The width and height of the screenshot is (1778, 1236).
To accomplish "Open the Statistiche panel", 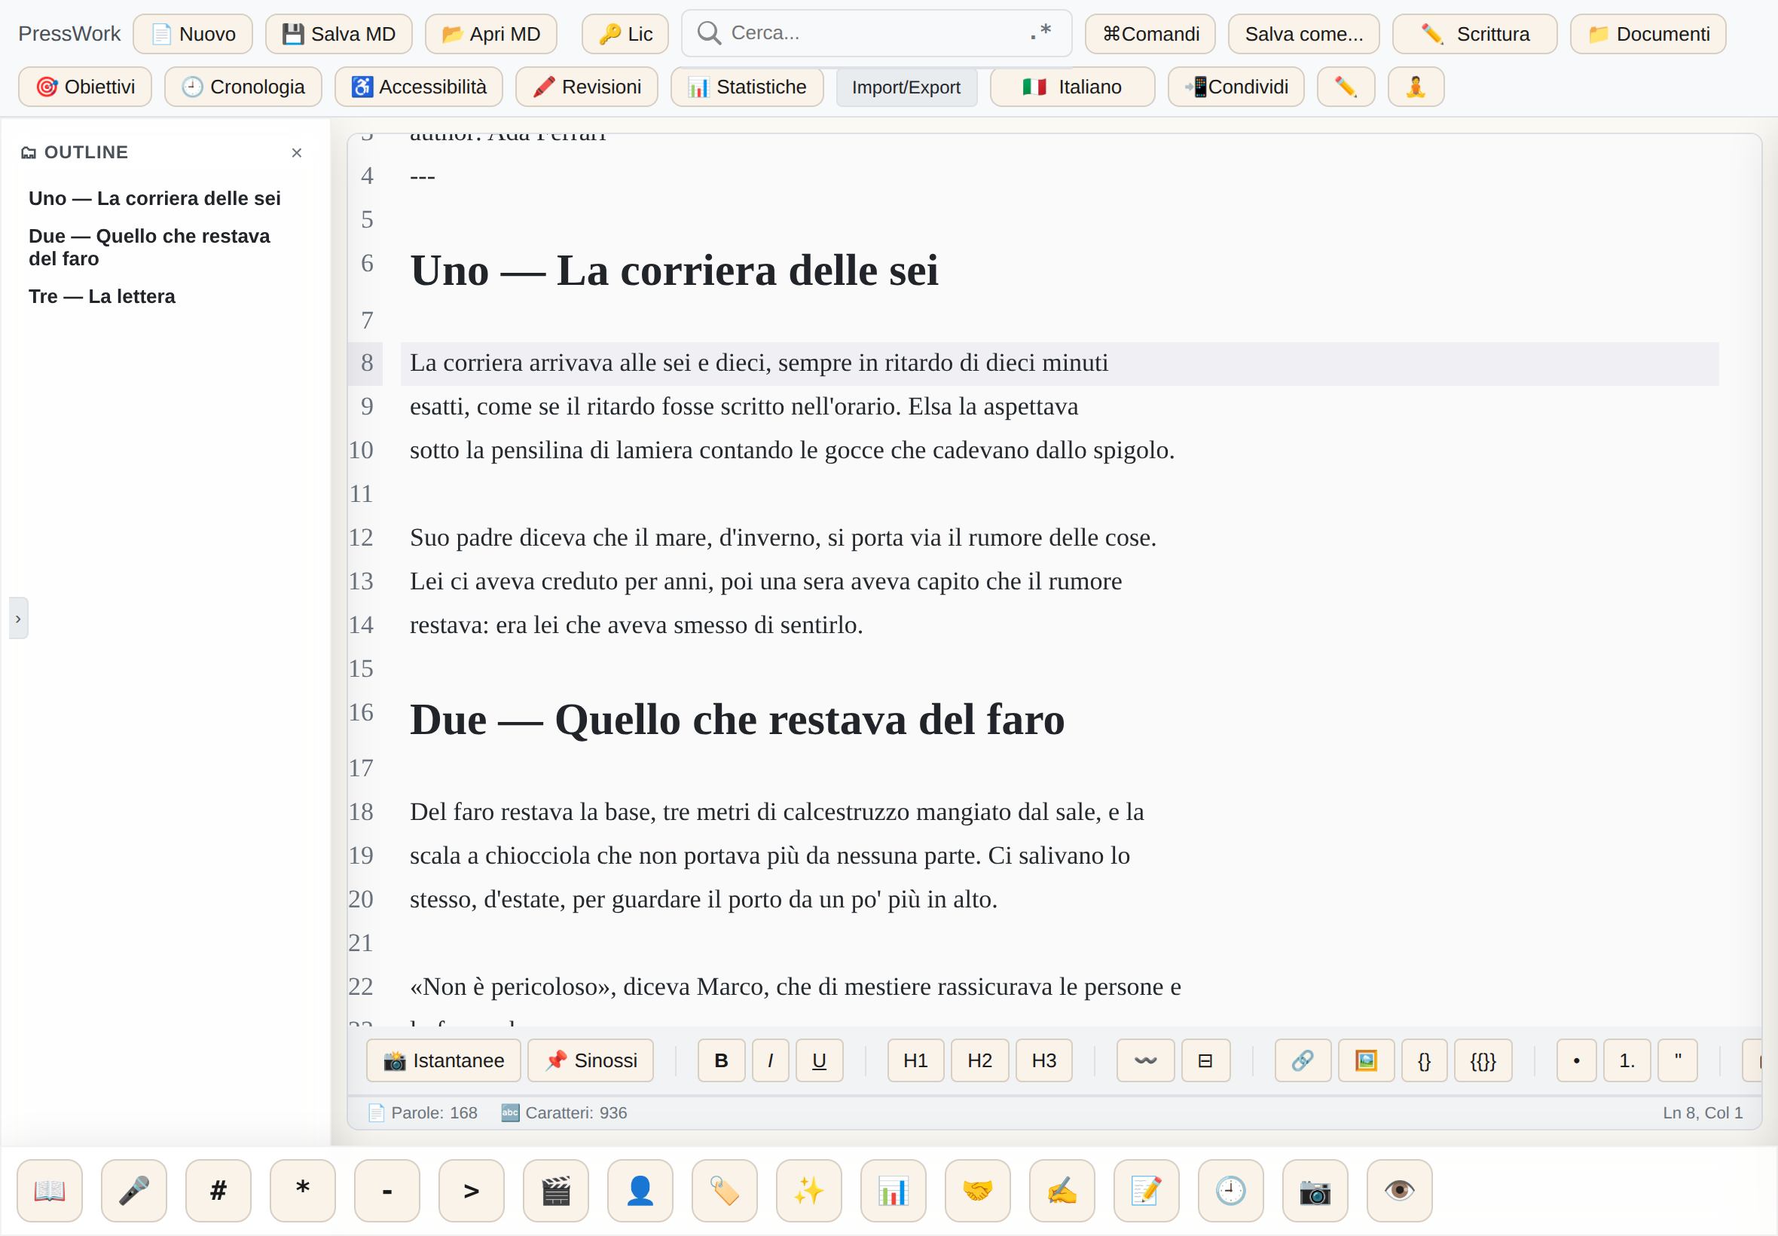I will point(747,87).
